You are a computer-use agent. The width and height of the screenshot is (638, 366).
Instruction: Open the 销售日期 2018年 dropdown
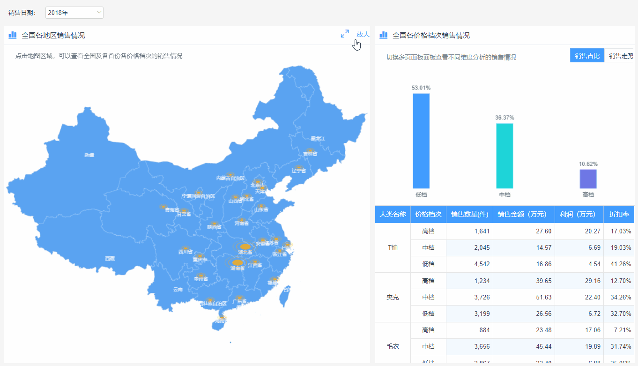coord(74,13)
